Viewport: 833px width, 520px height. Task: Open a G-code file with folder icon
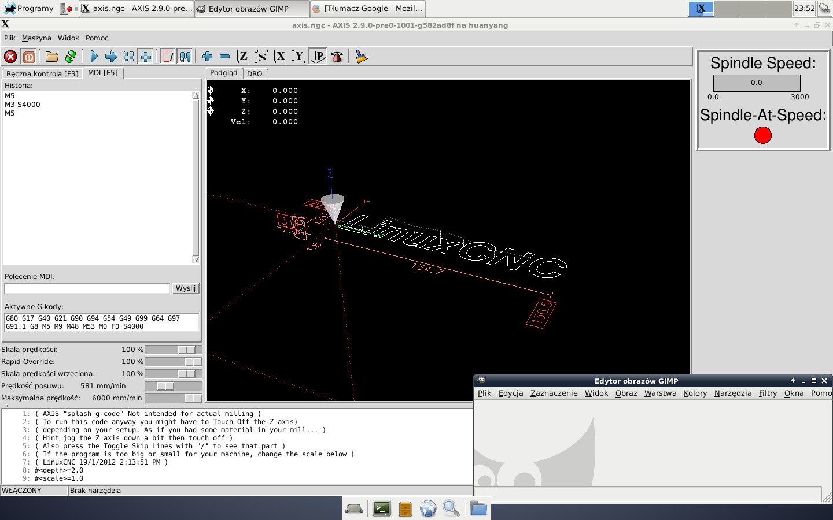[x=52, y=57]
